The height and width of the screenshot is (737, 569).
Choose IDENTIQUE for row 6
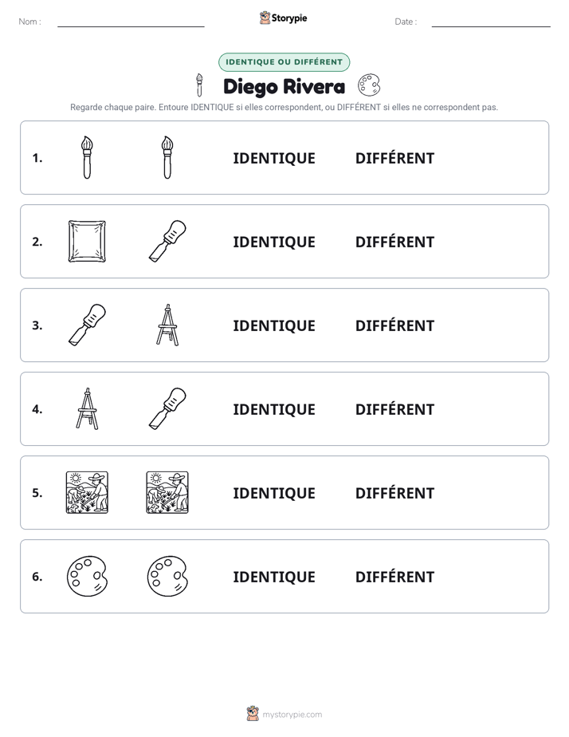point(274,577)
